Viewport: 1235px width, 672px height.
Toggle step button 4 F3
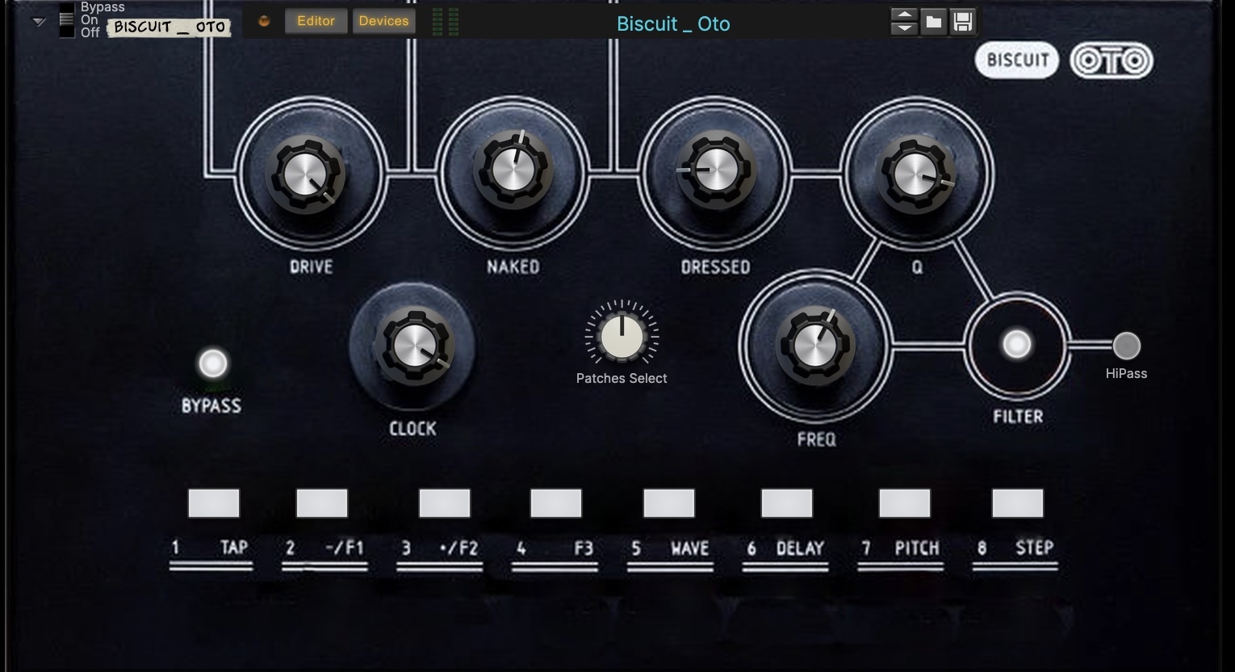pos(556,503)
